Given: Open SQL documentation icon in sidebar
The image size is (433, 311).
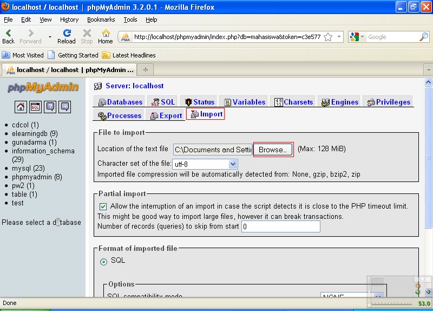Looking at the screenshot, I should pyautogui.click(x=64, y=107).
